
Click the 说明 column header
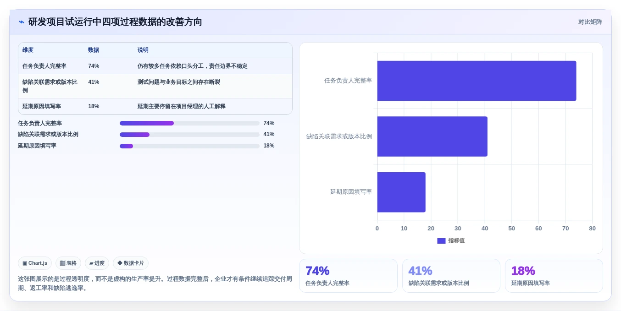click(143, 50)
